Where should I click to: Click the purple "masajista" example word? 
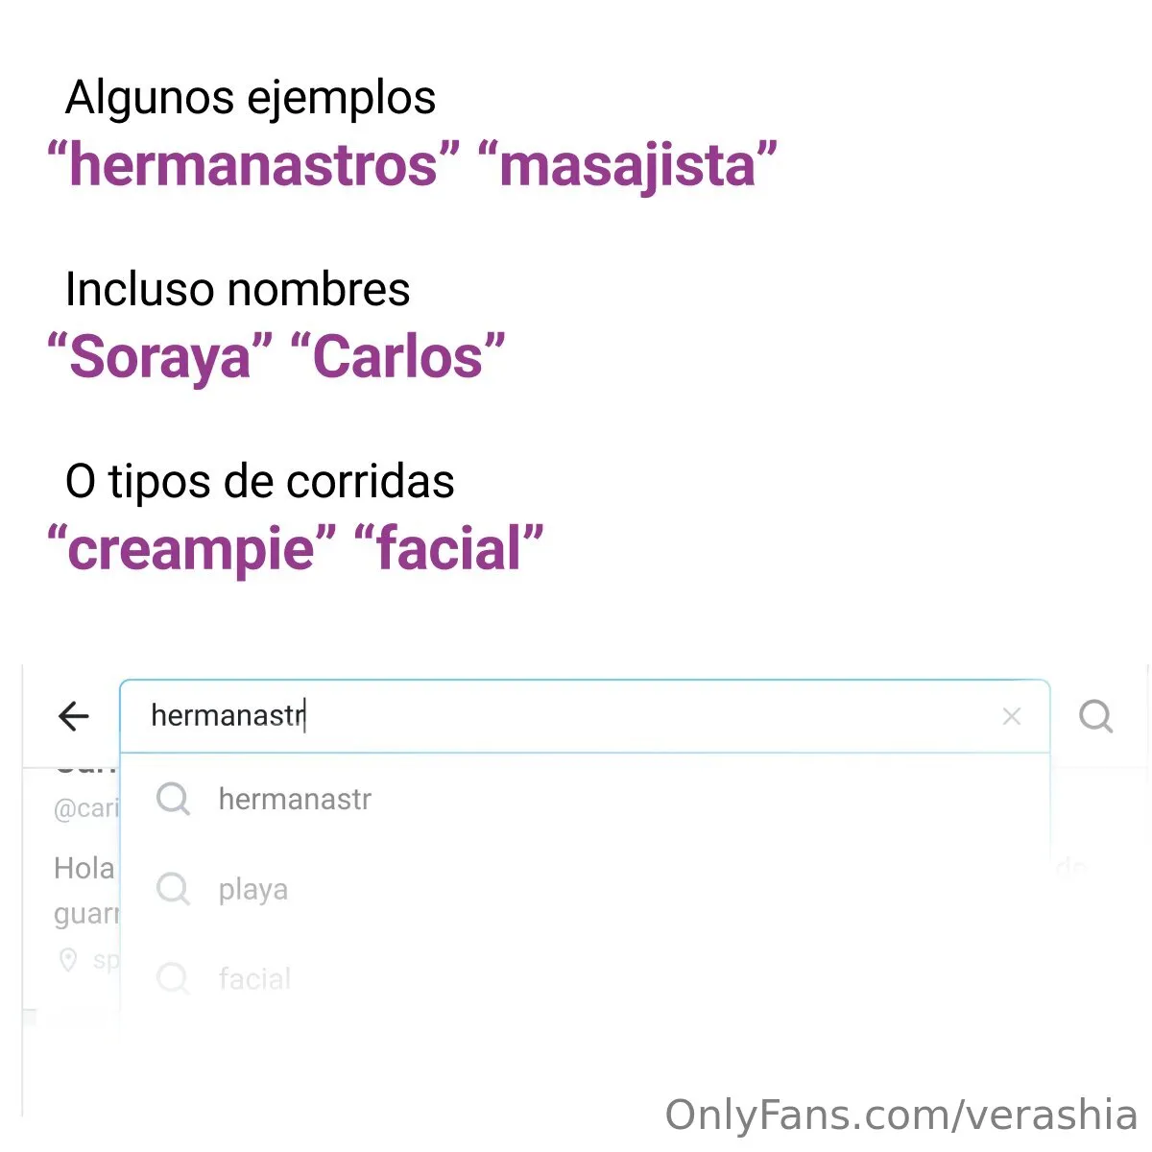coord(627,164)
